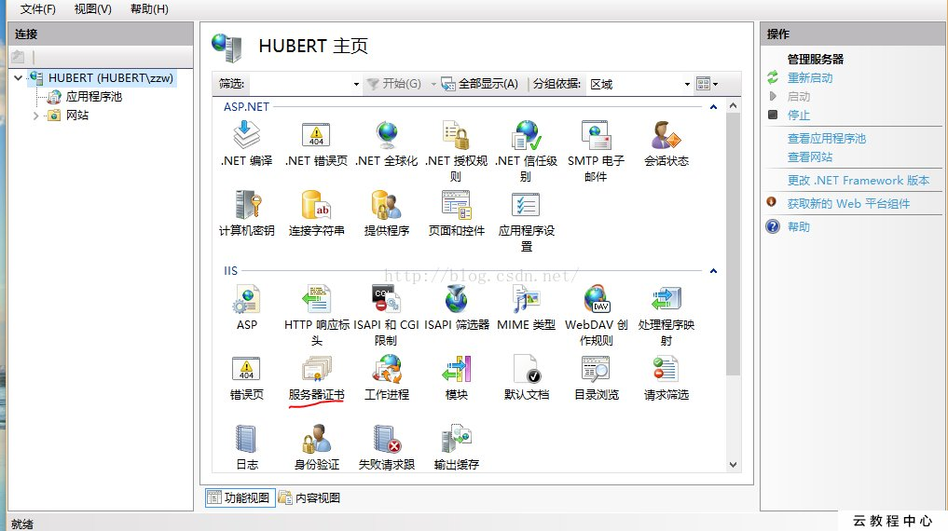The width and height of the screenshot is (948, 531).
Task: Expand the 网站 tree node
Action: point(35,116)
